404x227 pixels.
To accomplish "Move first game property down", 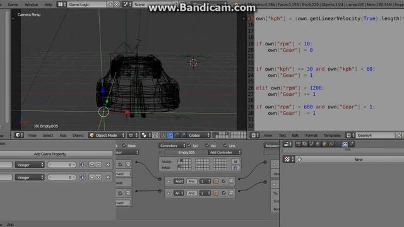I will pos(98,165).
